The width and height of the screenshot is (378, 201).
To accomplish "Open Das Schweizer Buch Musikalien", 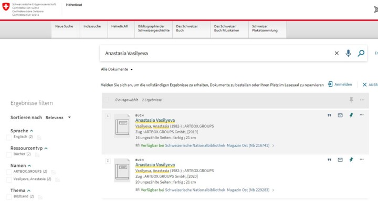I will tap(227, 28).
